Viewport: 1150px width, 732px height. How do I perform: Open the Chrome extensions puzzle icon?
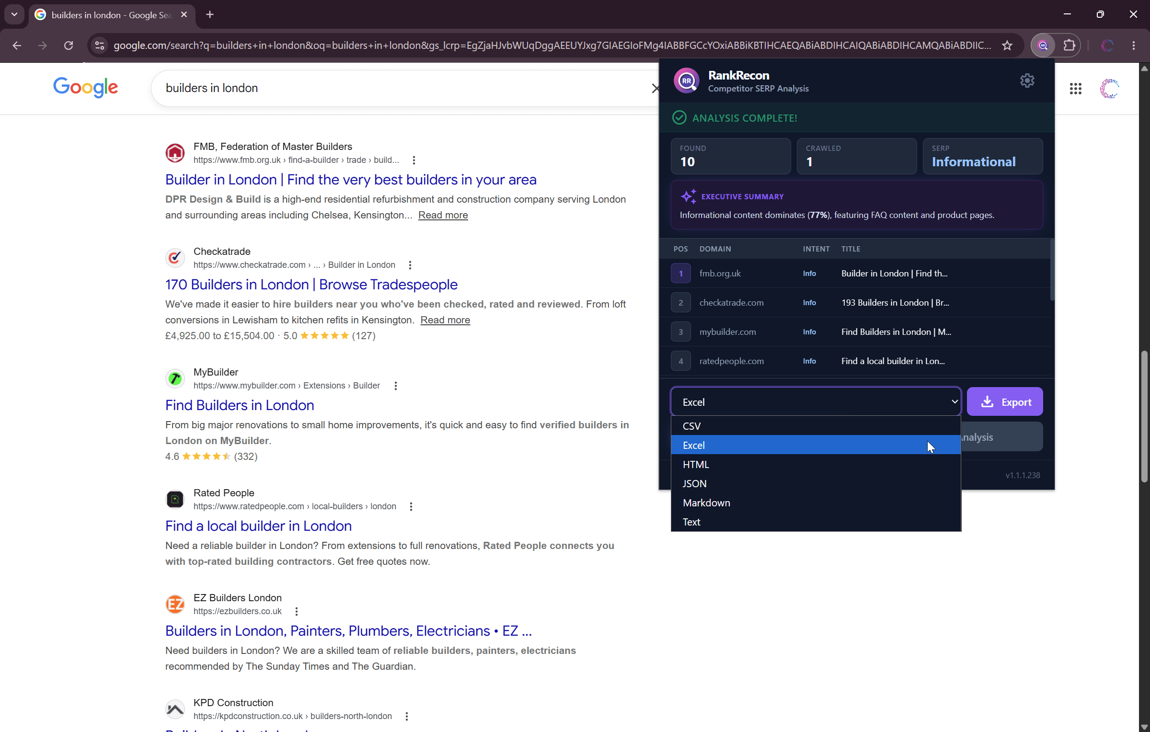click(x=1069, y=46)
